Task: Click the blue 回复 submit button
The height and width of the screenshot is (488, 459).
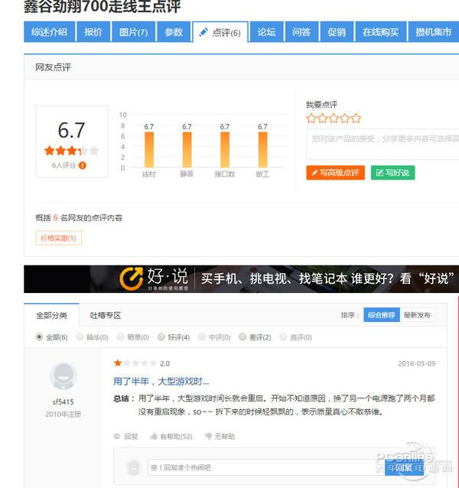Action: click(404, 467)
